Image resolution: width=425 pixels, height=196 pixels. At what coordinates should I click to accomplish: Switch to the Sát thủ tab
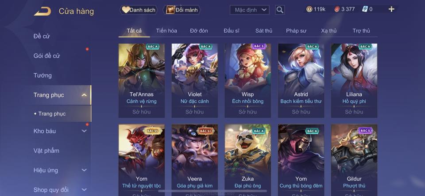click(264, 31)
